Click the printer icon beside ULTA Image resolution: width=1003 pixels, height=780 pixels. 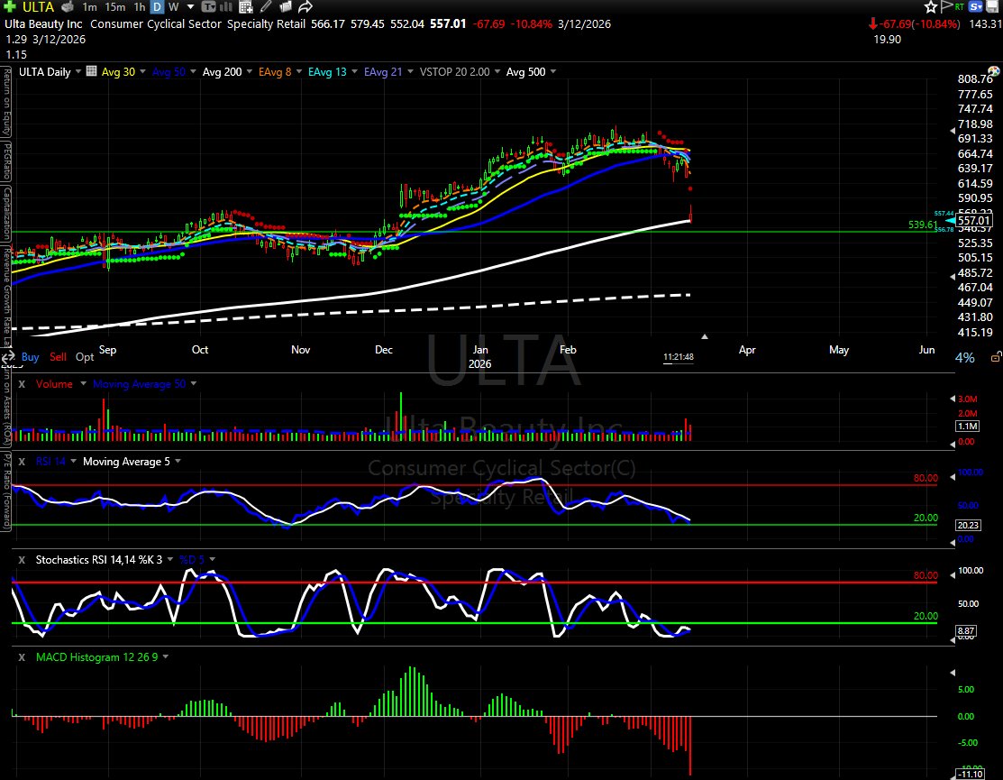point(68,7)
